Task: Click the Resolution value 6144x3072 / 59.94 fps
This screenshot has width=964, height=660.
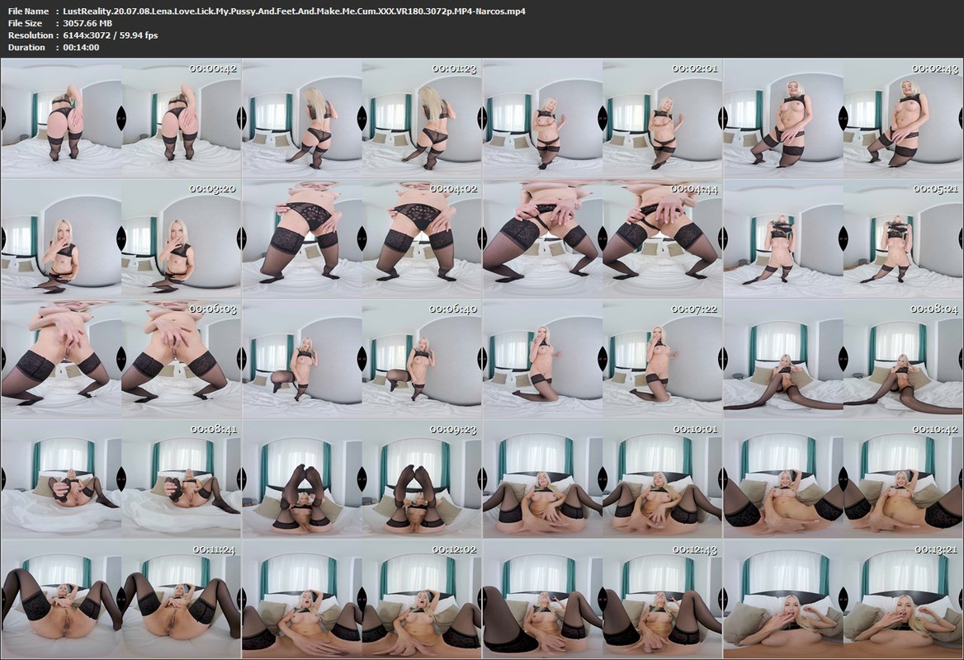Action: [x=111, y=35]
